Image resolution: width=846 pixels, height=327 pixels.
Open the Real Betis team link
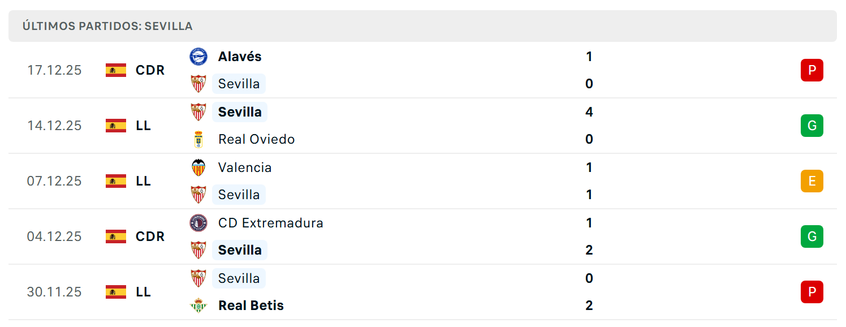(x=251, y=306)
